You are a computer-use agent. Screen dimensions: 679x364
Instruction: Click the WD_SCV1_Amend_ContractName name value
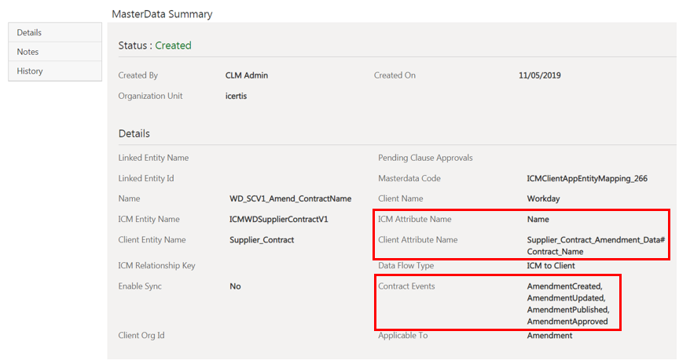point(290,199)
